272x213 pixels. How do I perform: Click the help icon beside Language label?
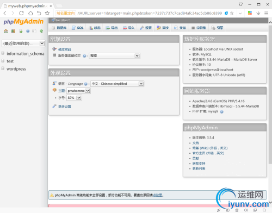[85, 84]
